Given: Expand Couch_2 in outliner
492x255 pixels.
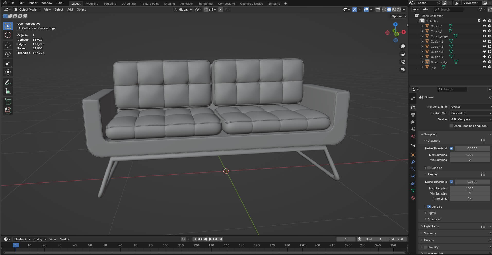Looking at the screenshot, I should point(422,31).
